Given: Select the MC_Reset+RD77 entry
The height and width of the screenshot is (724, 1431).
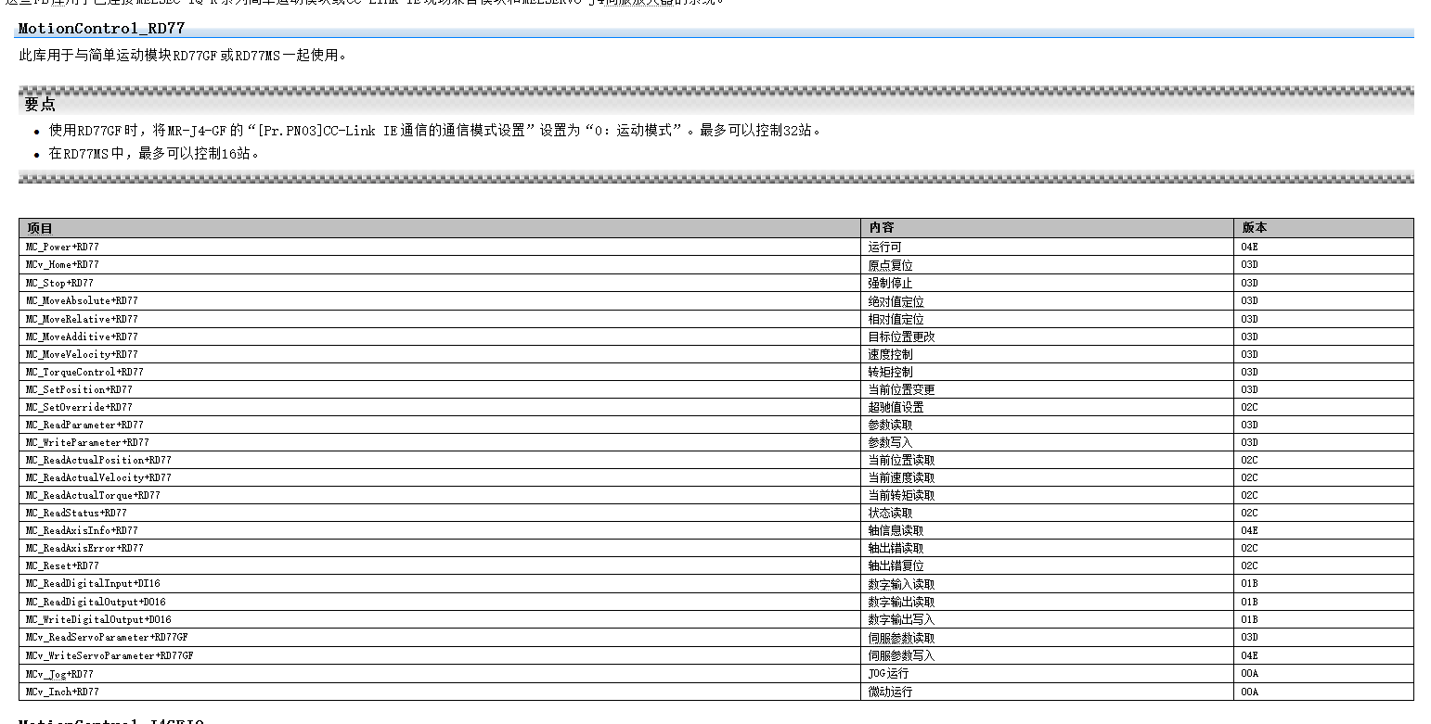Looking at the screenshot, I should (x=62, y=565).
